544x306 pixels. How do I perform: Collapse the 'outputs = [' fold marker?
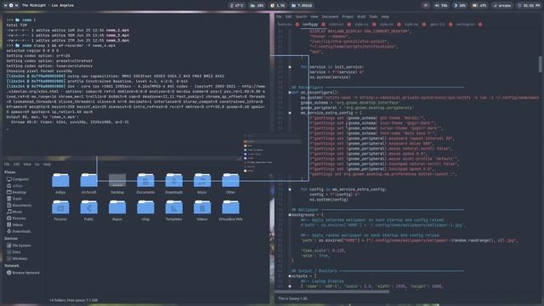click(290, 276)
